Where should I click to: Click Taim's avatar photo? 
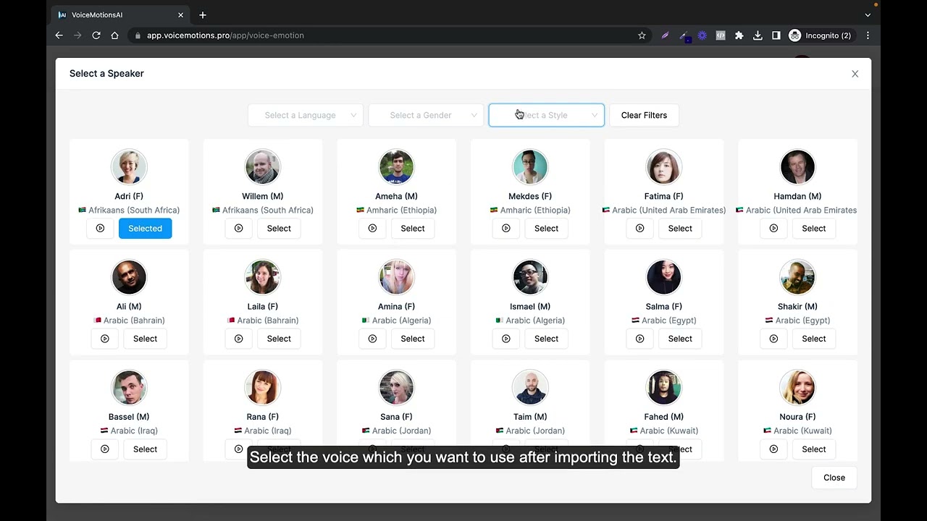tap(530, 389)
